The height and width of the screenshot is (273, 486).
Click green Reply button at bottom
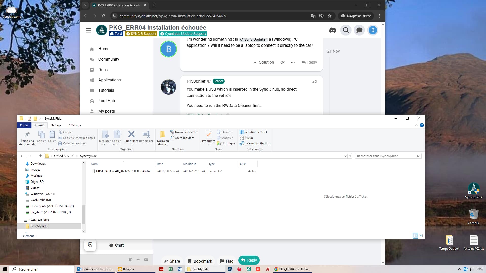click(x=249, y=260)
